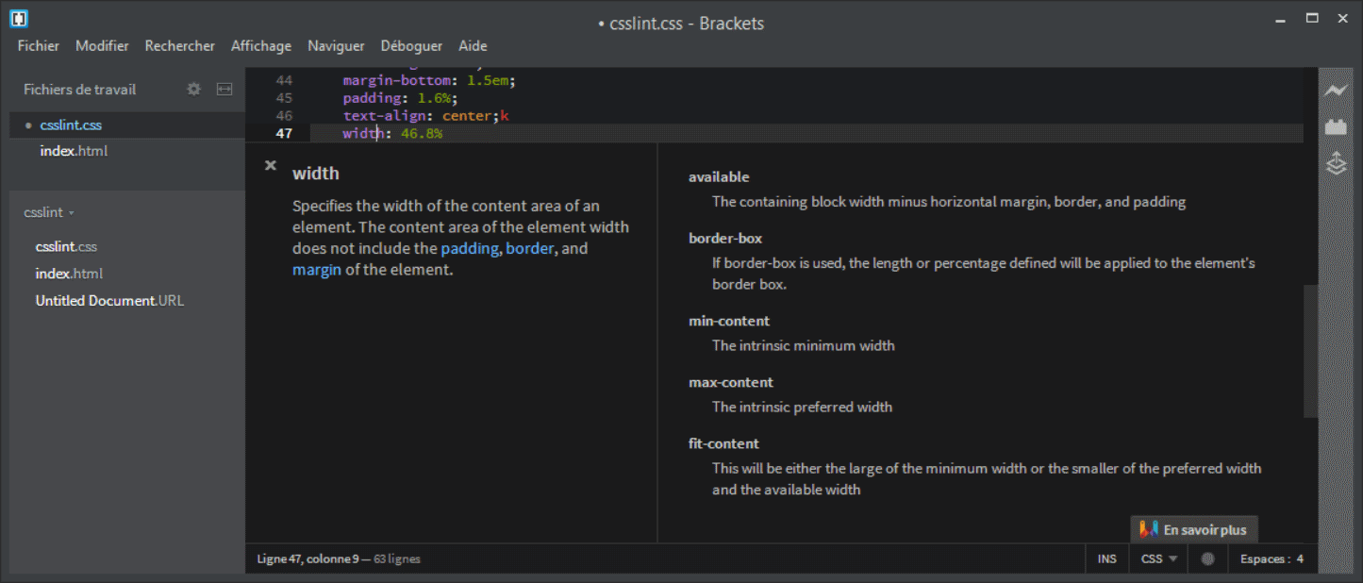The height and width of the screenshot is (583, 1363).
Task: Click line number 46 in gutter
Action: point(283,116)
